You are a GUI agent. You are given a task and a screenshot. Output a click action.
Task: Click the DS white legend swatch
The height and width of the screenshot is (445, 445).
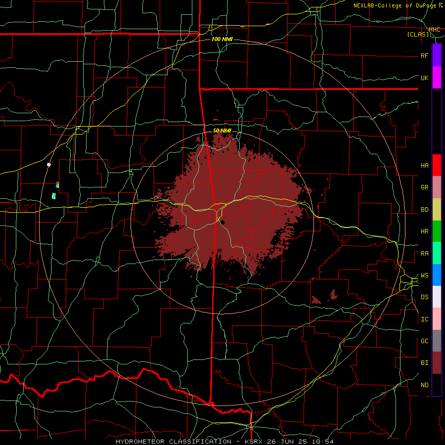[437, 297]
